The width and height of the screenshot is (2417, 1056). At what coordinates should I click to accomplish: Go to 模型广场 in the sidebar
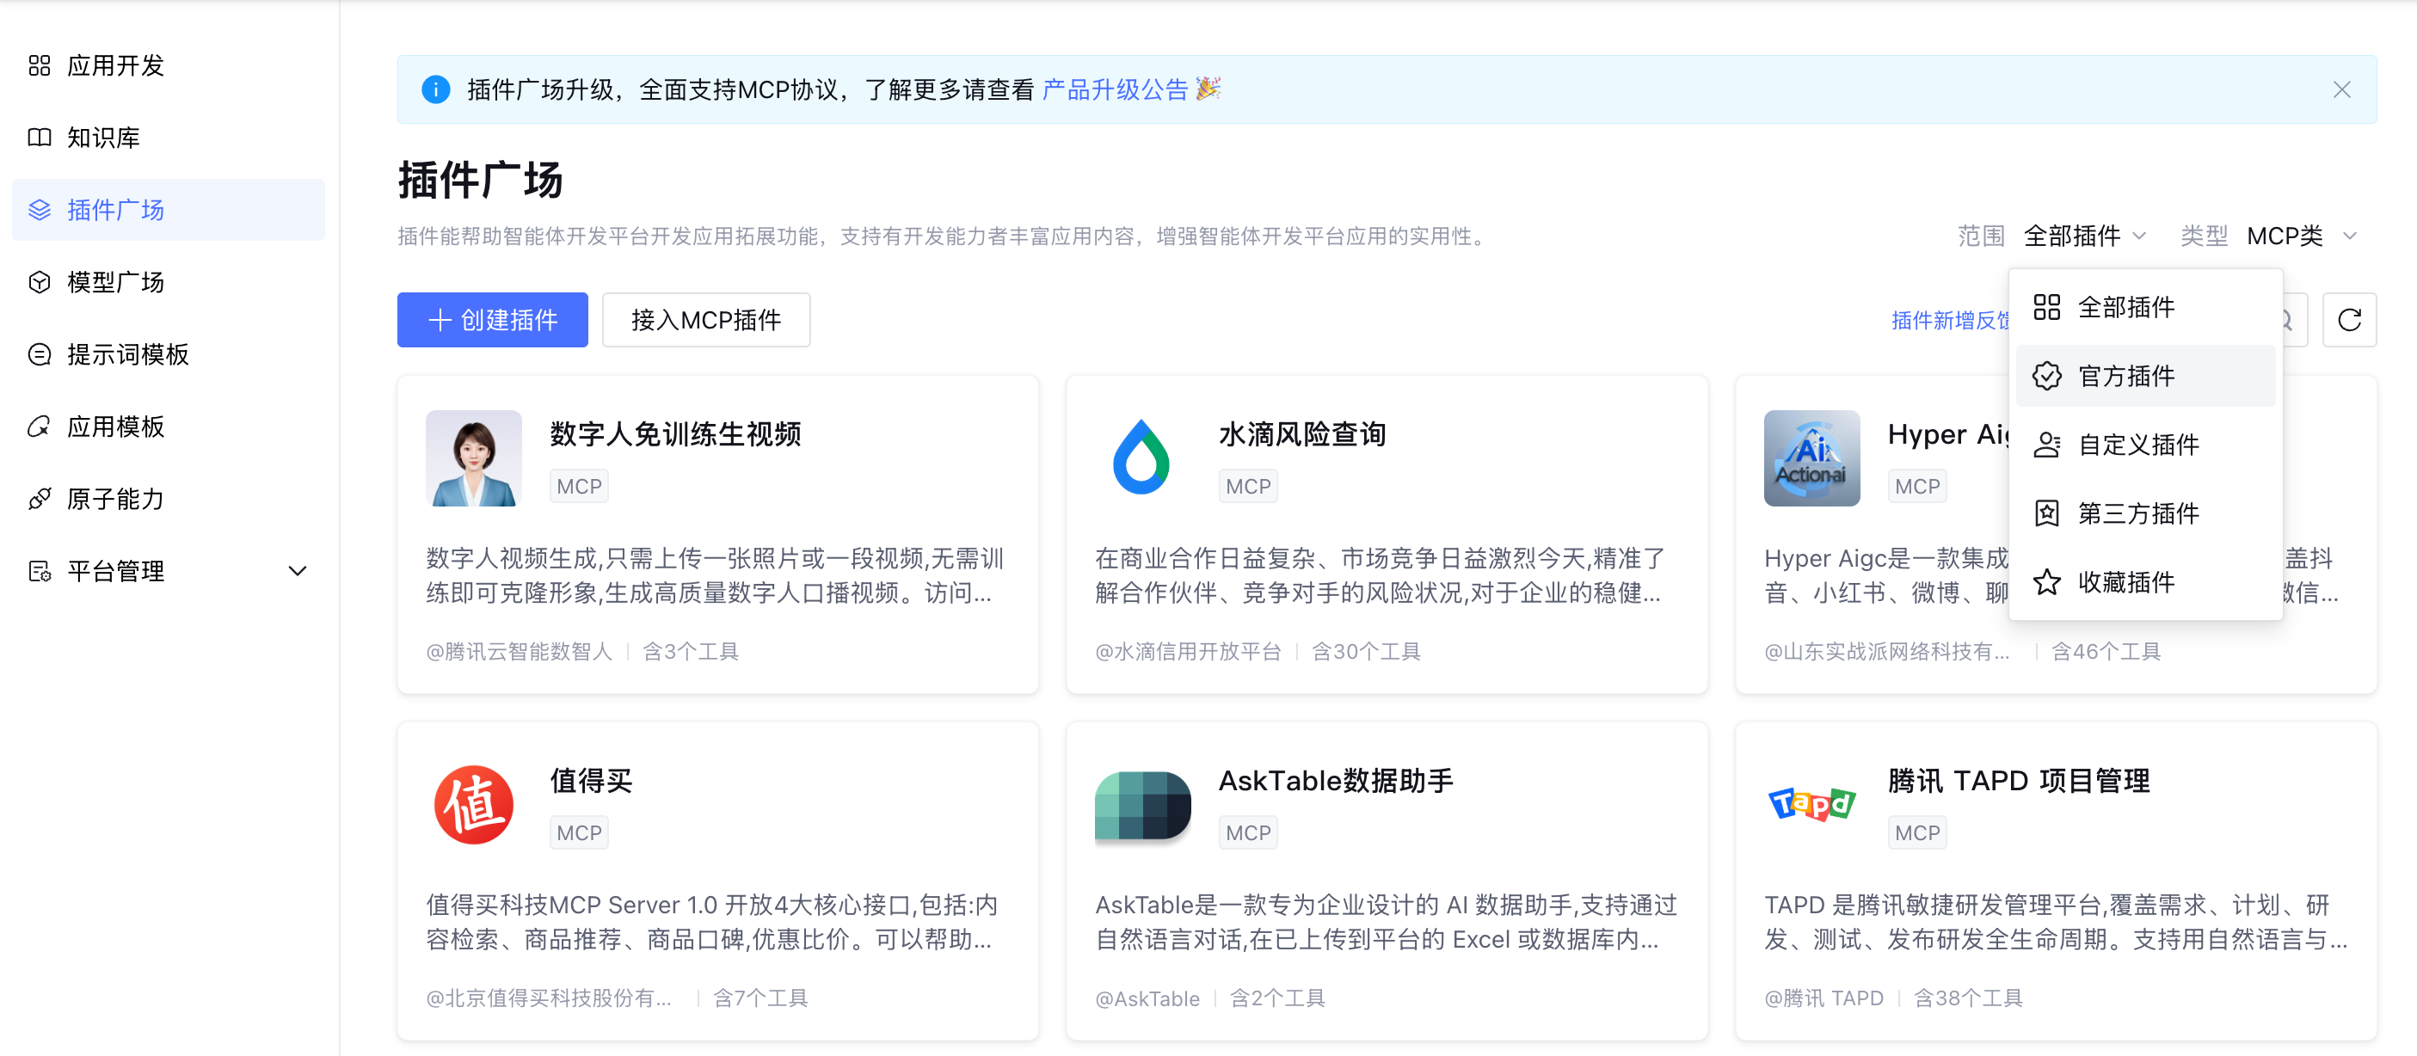coord(115,282)
